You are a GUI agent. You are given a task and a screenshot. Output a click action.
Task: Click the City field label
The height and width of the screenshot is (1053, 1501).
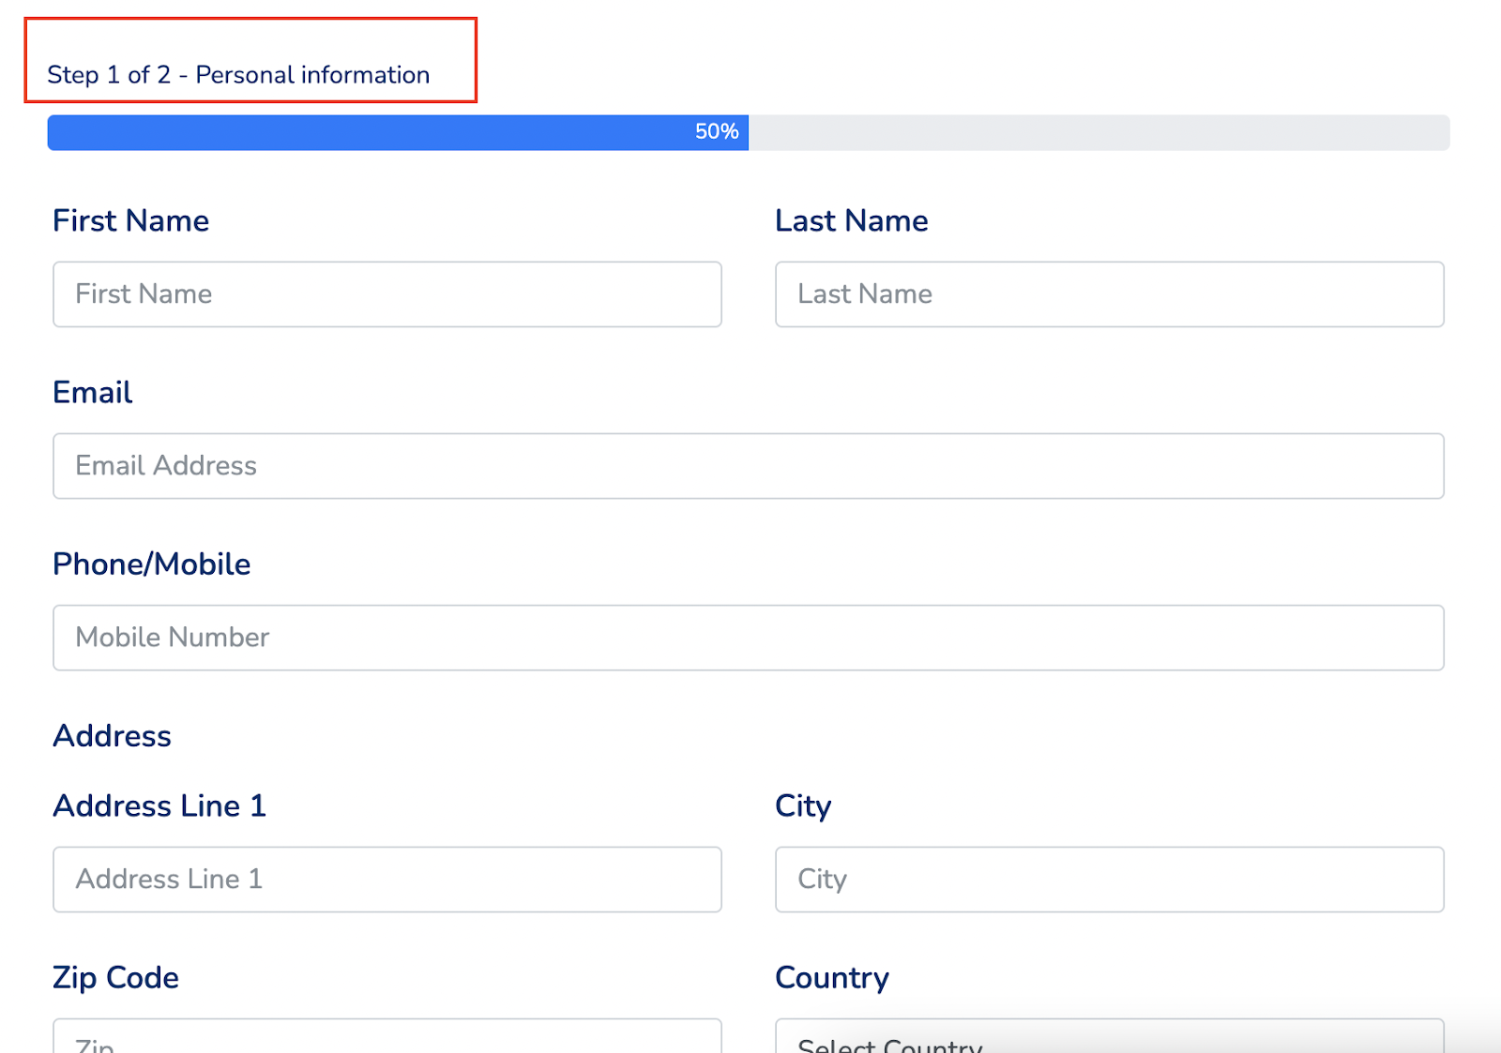[x=803, y=806]
